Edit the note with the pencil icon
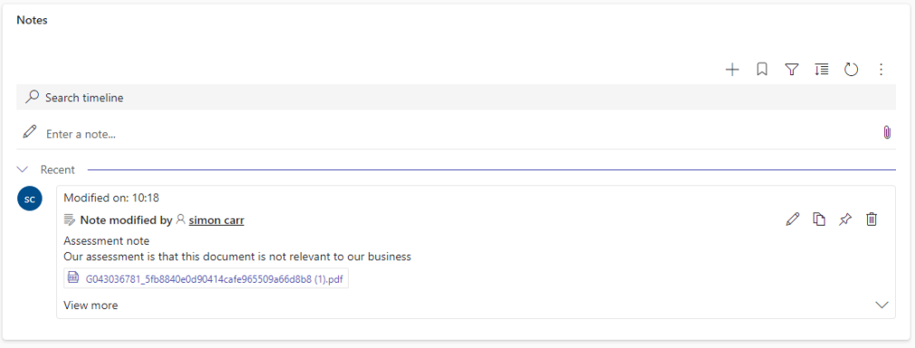Screen dimensions: 915x348 793,219
